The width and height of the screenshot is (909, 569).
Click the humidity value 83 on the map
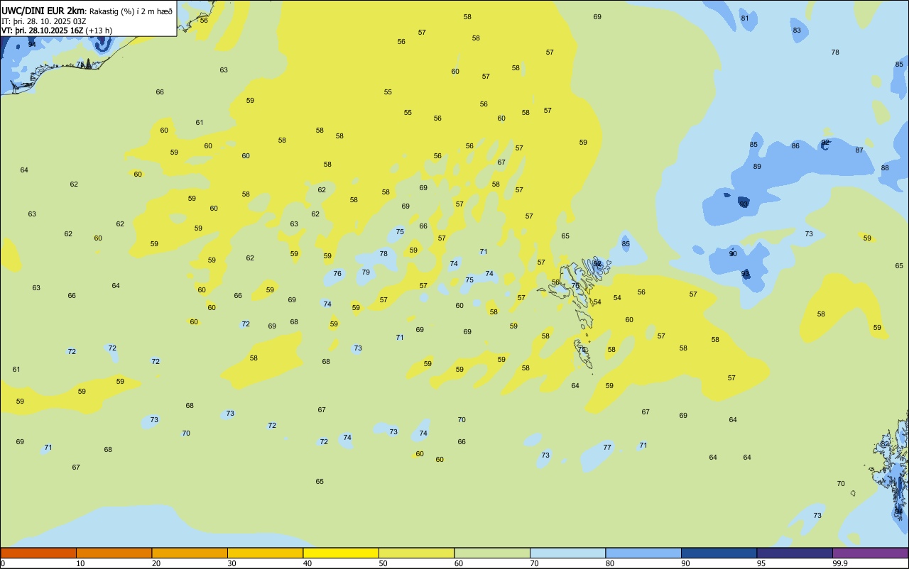point(797,31)
